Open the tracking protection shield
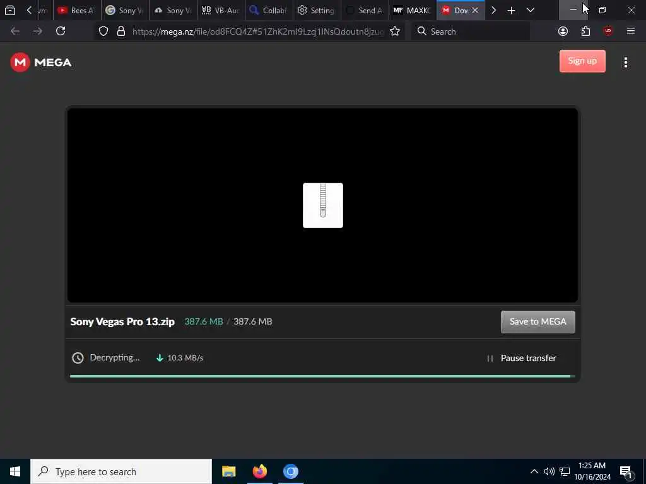This screenshot has height=484, width=646. pyautogui.click(x=103, y=32)
